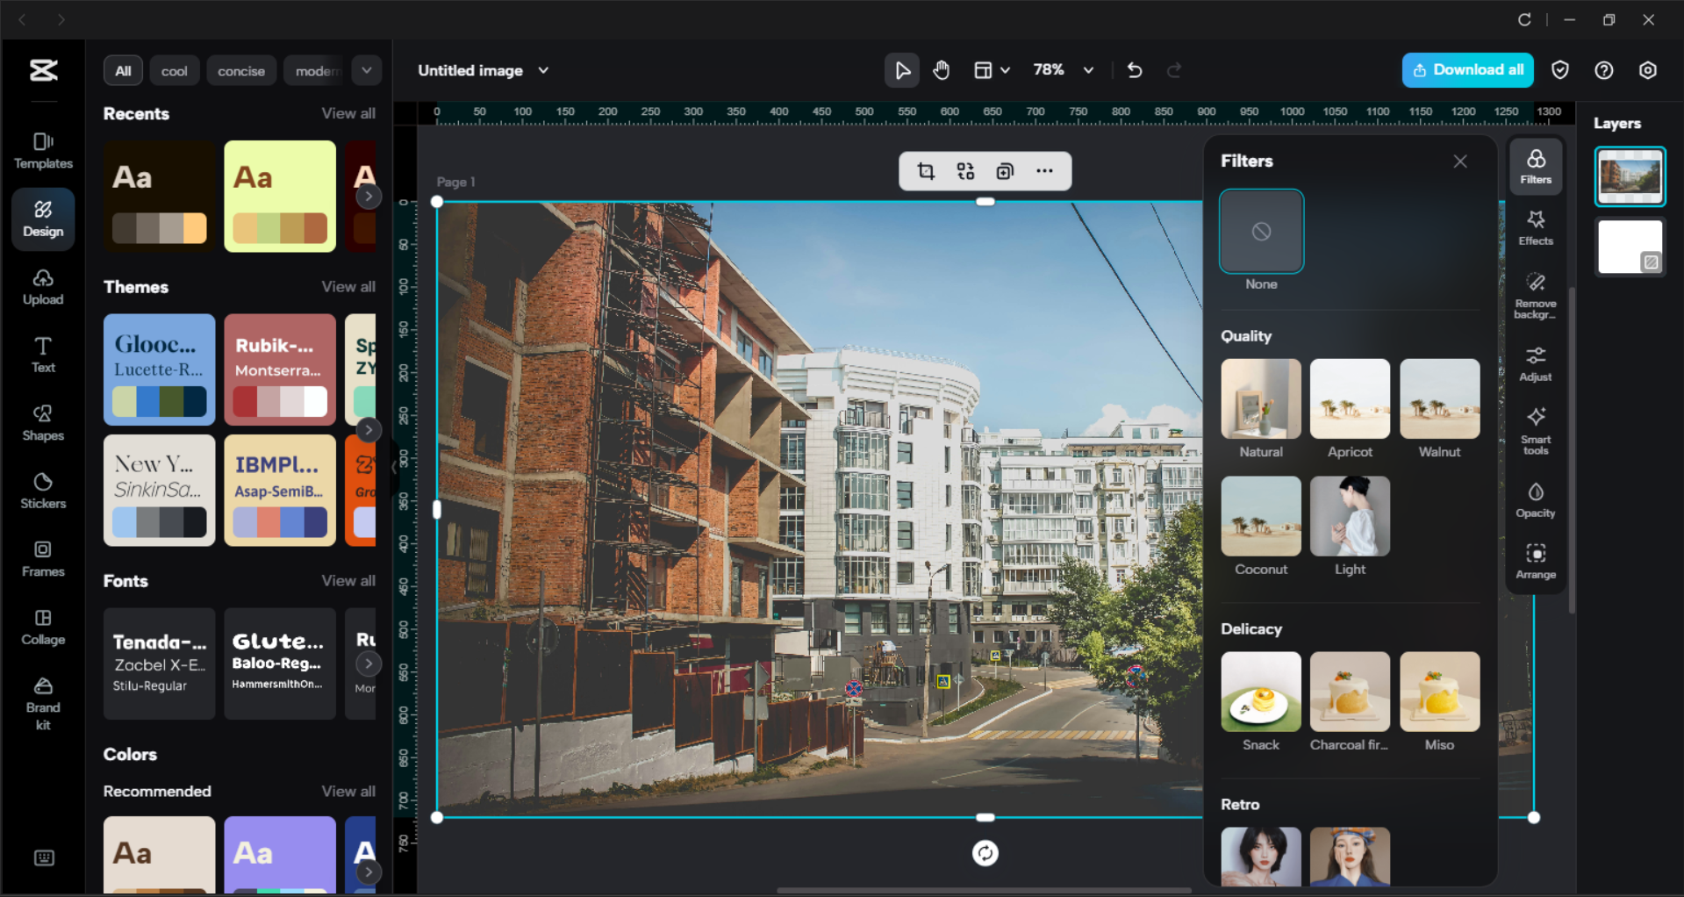Switch to the Templates panel
Image resolution: width=1684 pixels, height=897 pixels.
point(42,149)
